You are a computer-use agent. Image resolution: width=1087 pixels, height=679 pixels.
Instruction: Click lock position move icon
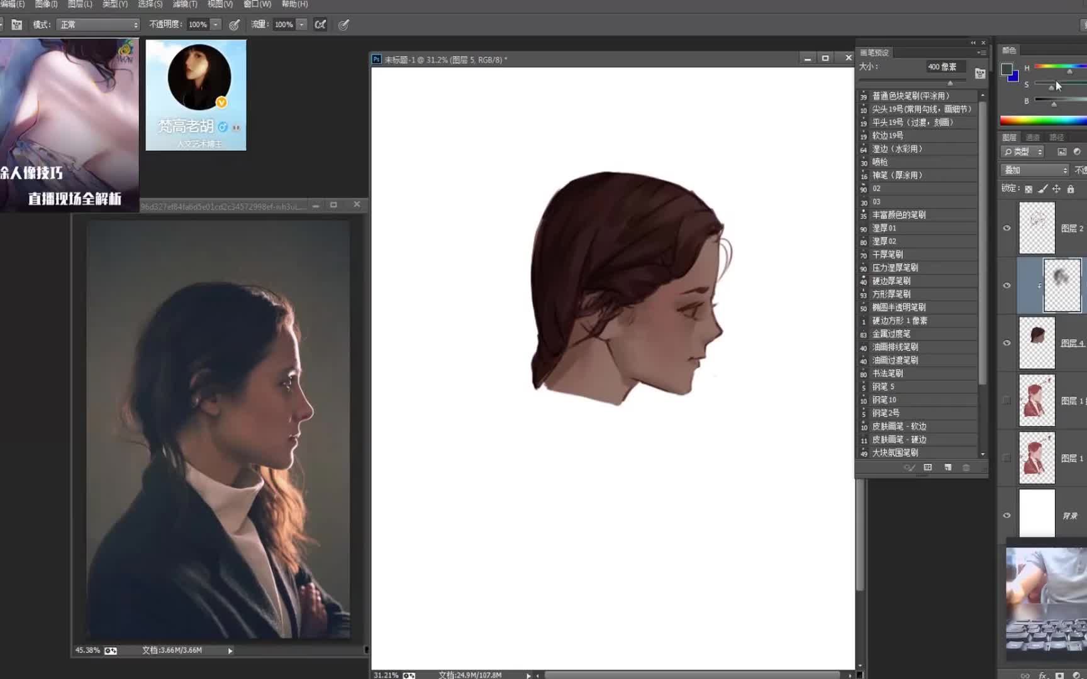tap(1056, 189)
